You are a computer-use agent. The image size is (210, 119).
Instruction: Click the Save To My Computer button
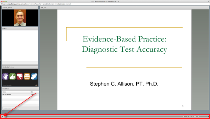(x=11, y=108)
